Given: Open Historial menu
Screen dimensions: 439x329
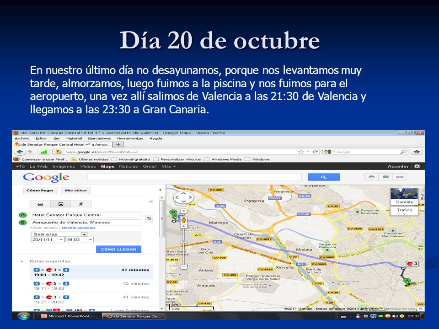Looking at the screenshot, I should [74, 138].
